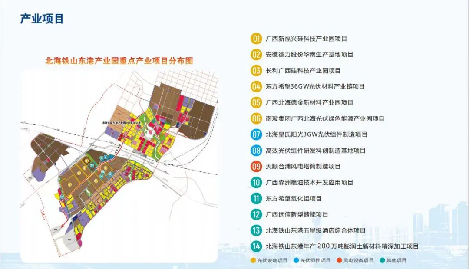
Task: Click the text 北海皇氏阳光3GW光伏组件制造项目
Action: 317,134
